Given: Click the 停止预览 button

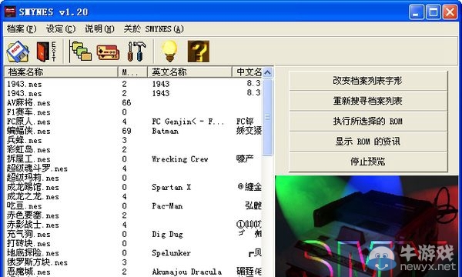Looking at the screenshot, I should point(368,162).
